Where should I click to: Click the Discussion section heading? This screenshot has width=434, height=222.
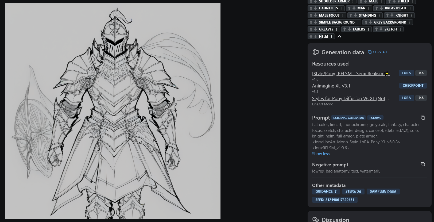pos(335,220)
